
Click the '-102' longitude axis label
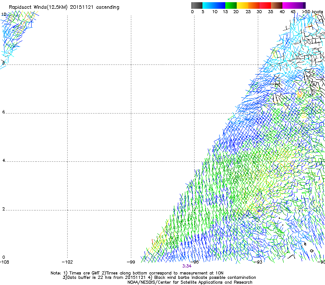point(67,262)
